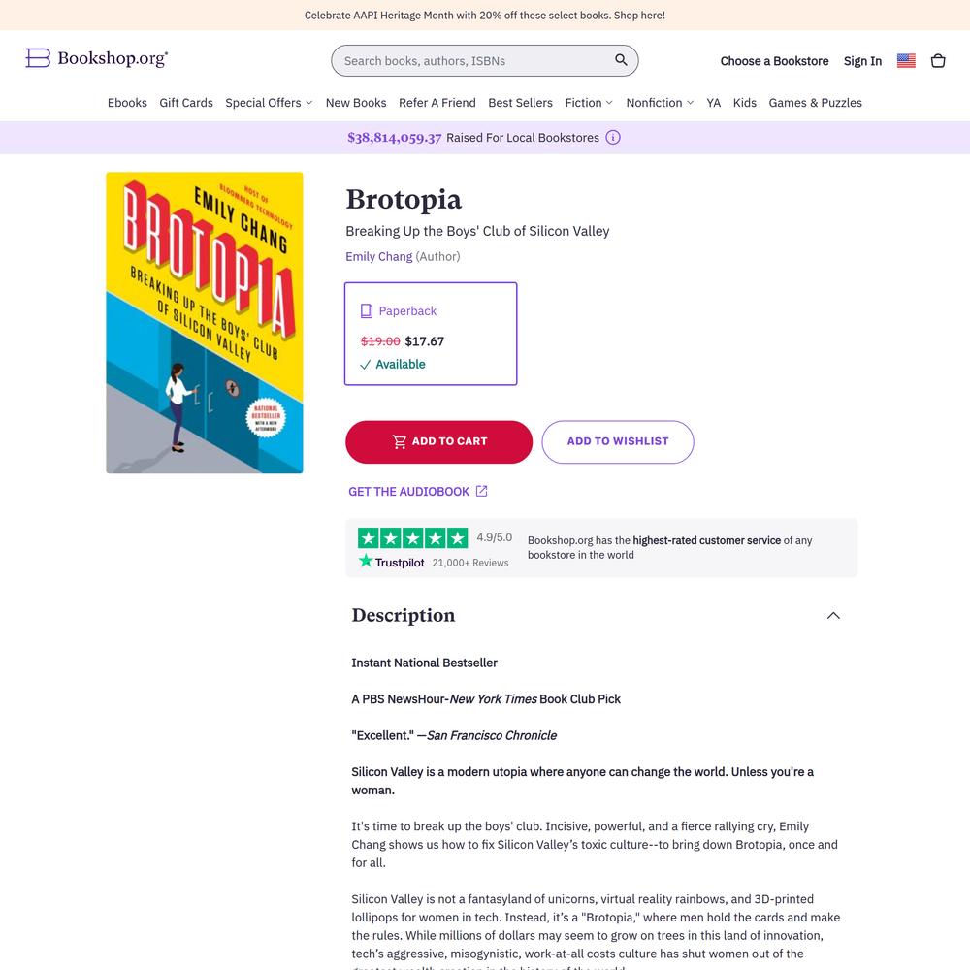Click the US flag country icon
This screenshot has width=970, height=970.
[x=906, y=60]
